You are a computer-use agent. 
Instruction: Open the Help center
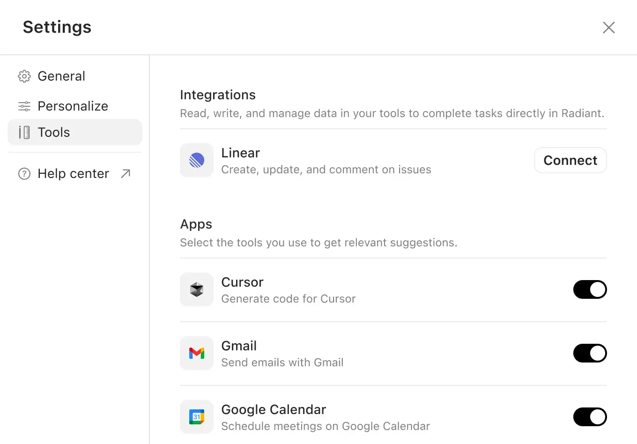point(73,173)
